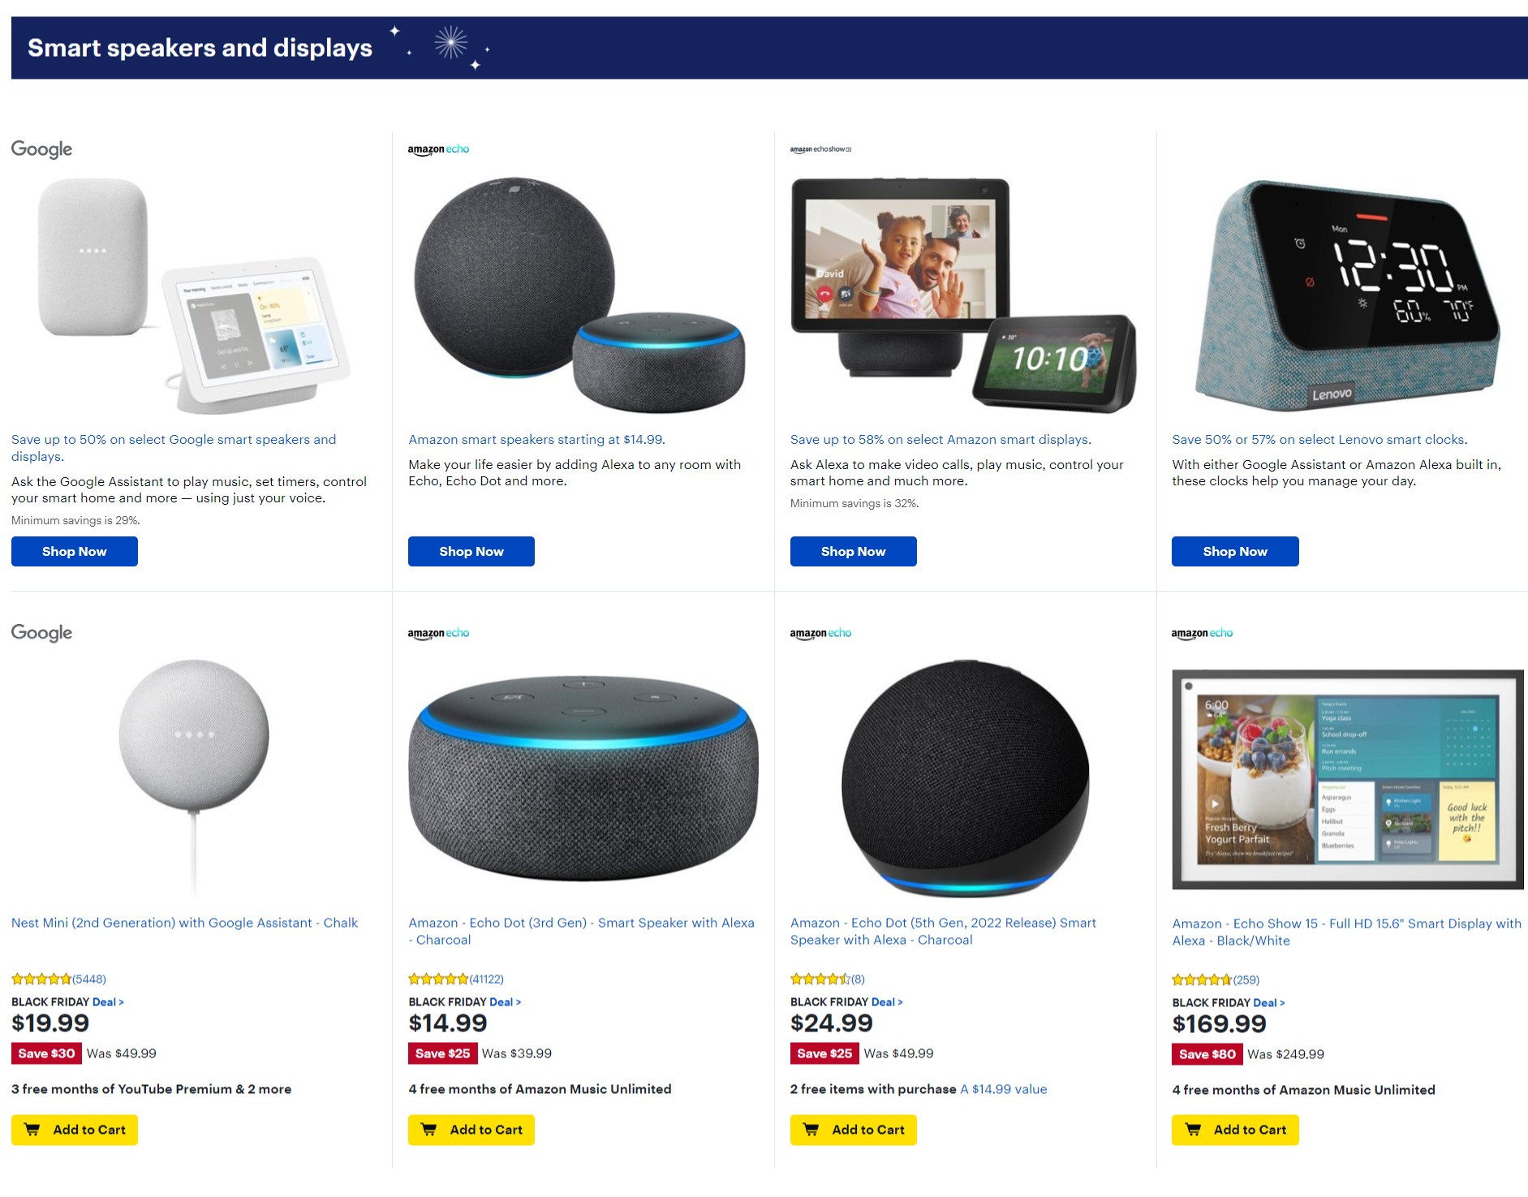Click Amazon Echo logo above smart speakers promo
The image size is (1528, 1197).
438,149
